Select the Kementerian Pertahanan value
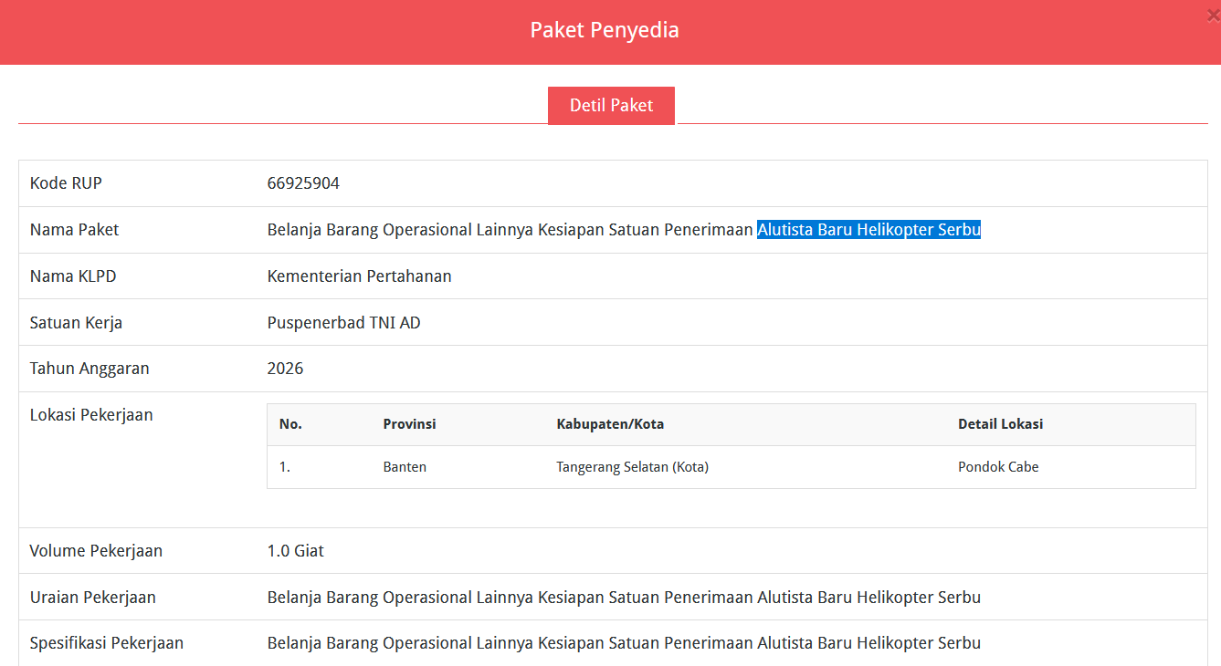The height and width of the screenshot is (666, 1221). coord(359,276)
